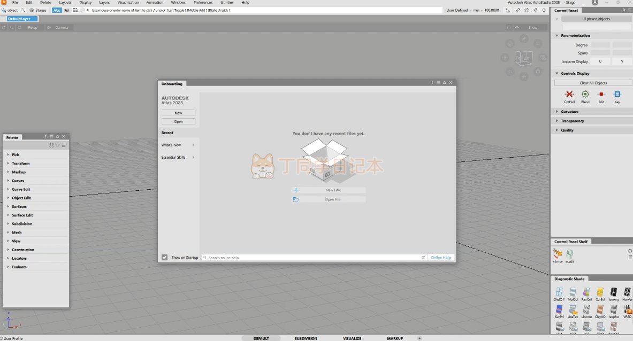The width and height of the screenshot is (633, 341).
Task: Toggle Isoparm Display U button
Action: pyautogui.click(x=600, y=61)
